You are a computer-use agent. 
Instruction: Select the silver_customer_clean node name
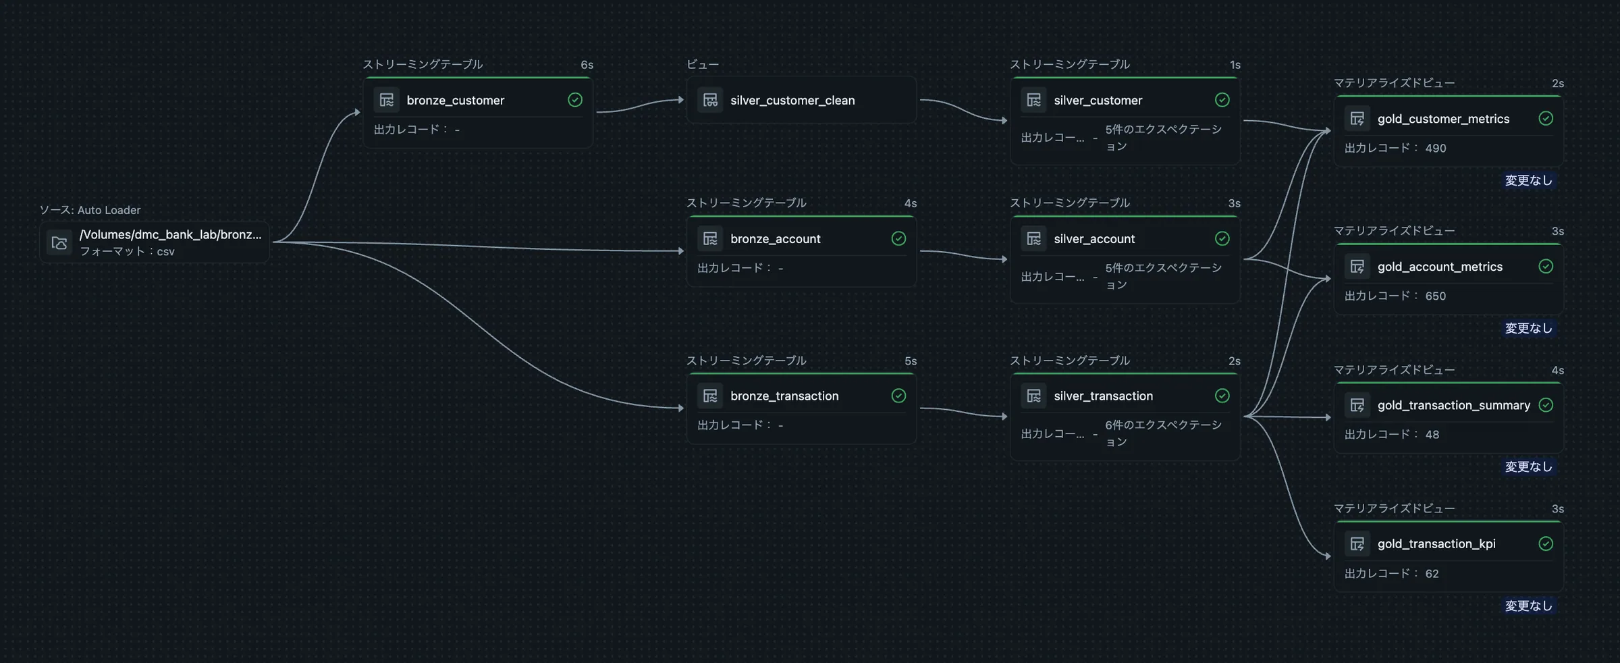792,100
